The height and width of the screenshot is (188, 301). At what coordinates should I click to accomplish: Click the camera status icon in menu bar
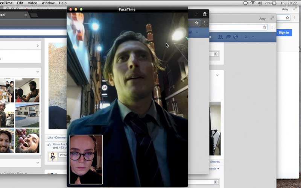point(246,3)
